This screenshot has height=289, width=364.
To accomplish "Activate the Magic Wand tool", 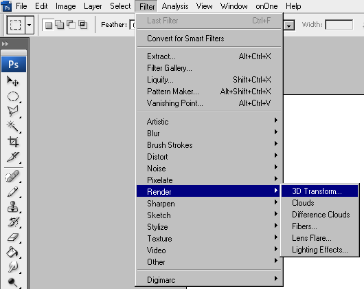I will tap(13, 126).
